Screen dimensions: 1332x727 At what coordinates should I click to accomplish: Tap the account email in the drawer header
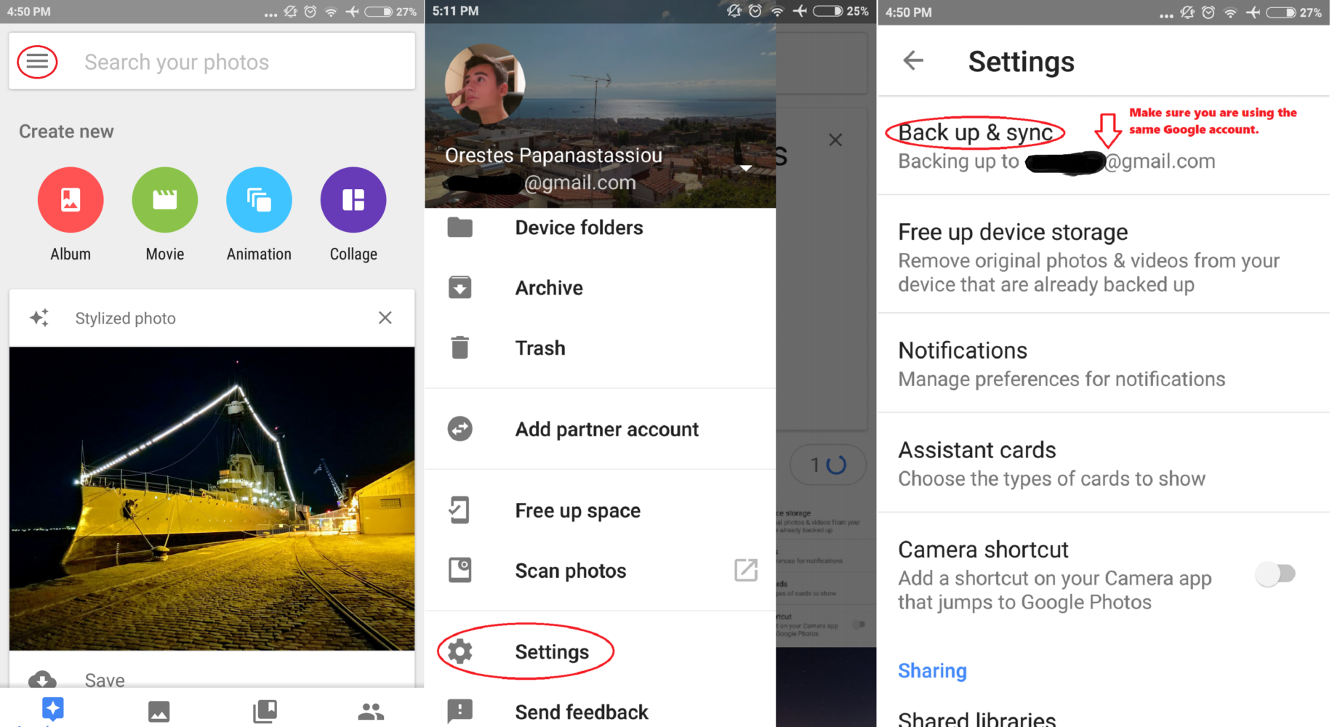542,182
